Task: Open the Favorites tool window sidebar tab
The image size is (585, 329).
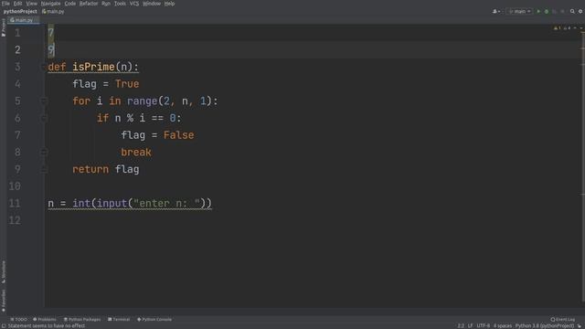Action: point(4,301)
